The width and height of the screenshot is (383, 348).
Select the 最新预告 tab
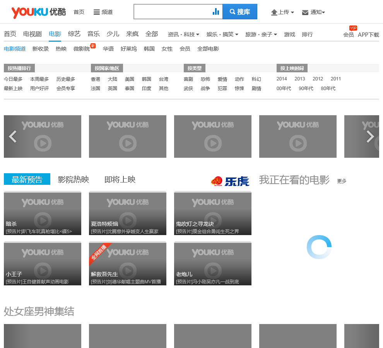tap(27, 179)
